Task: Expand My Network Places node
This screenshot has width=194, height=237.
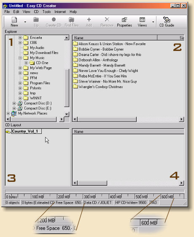Action: [x=8, y=113]
